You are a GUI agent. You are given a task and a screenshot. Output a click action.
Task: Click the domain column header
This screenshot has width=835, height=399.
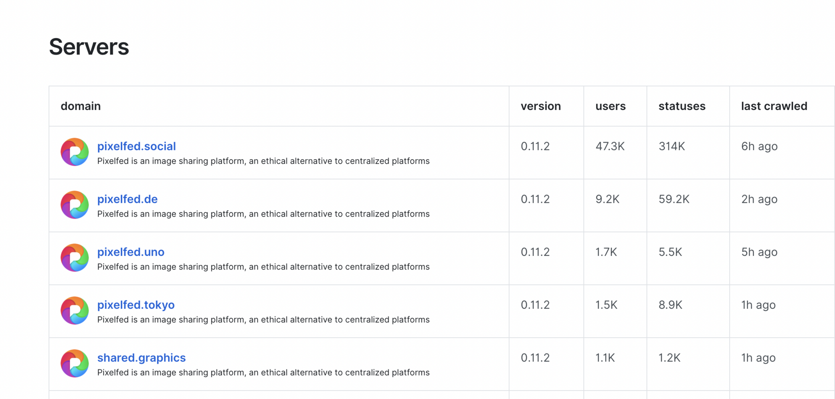[x=81, y=106]
